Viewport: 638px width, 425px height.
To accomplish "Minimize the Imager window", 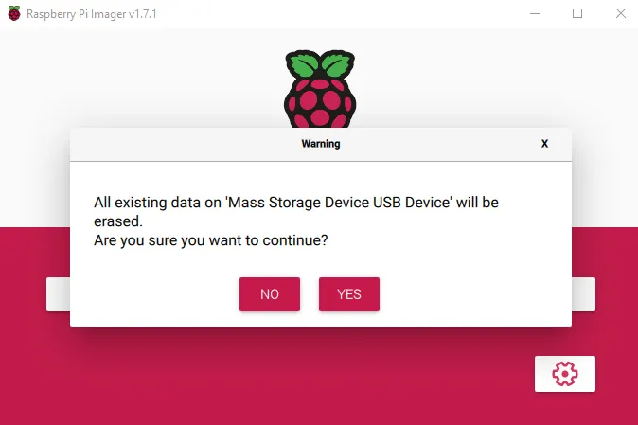I will (535, 13).
